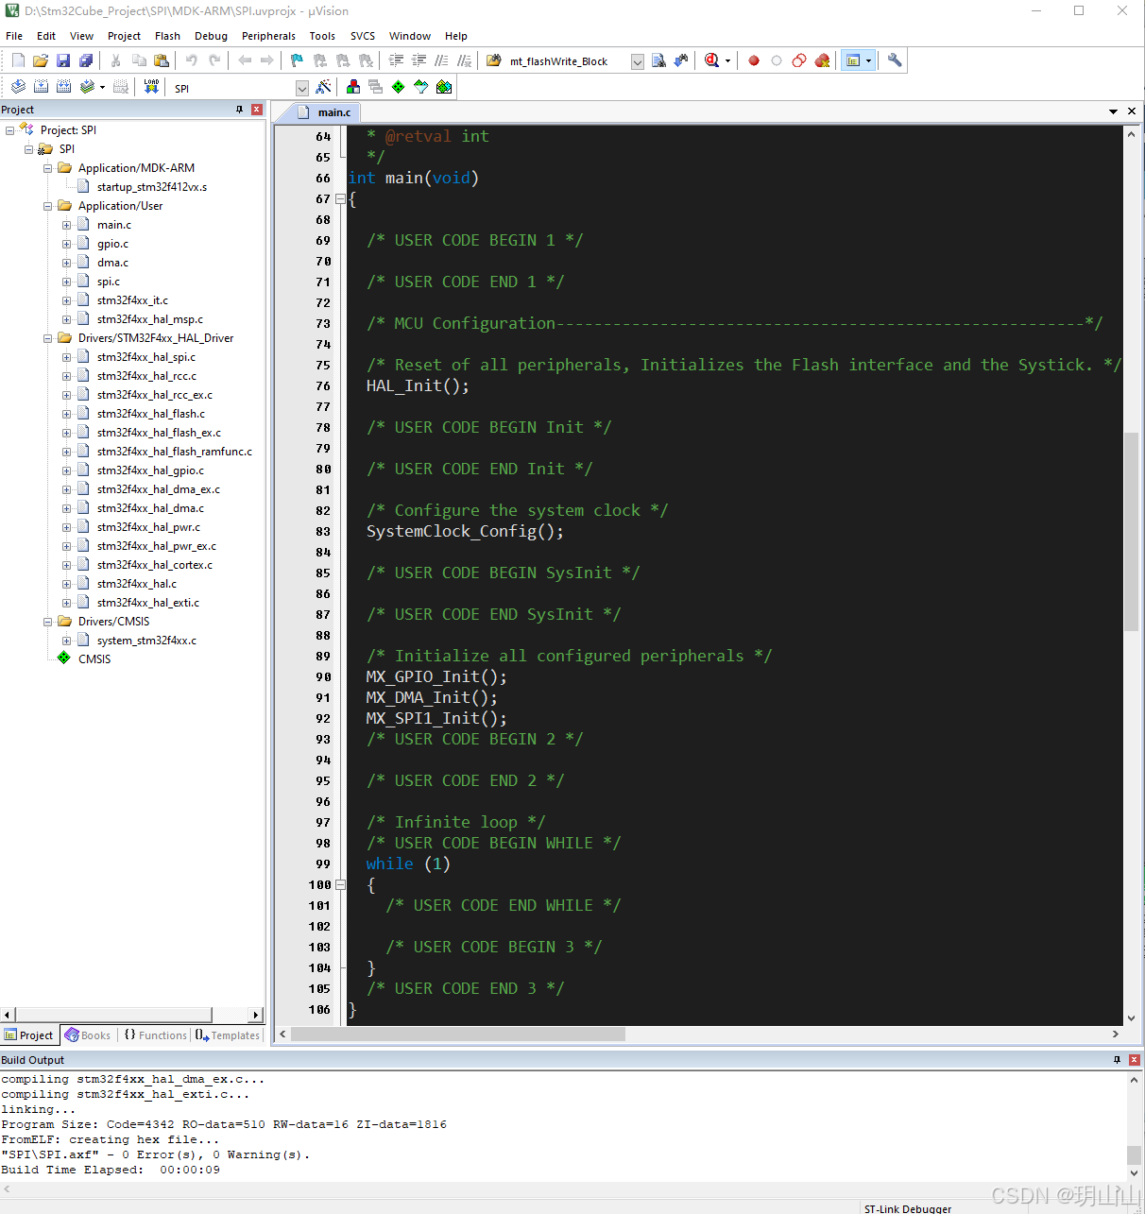The height and width of the screenshot is (1214, 1145).
Task: Collapse the Application/User folder
Action: [48, 206]
